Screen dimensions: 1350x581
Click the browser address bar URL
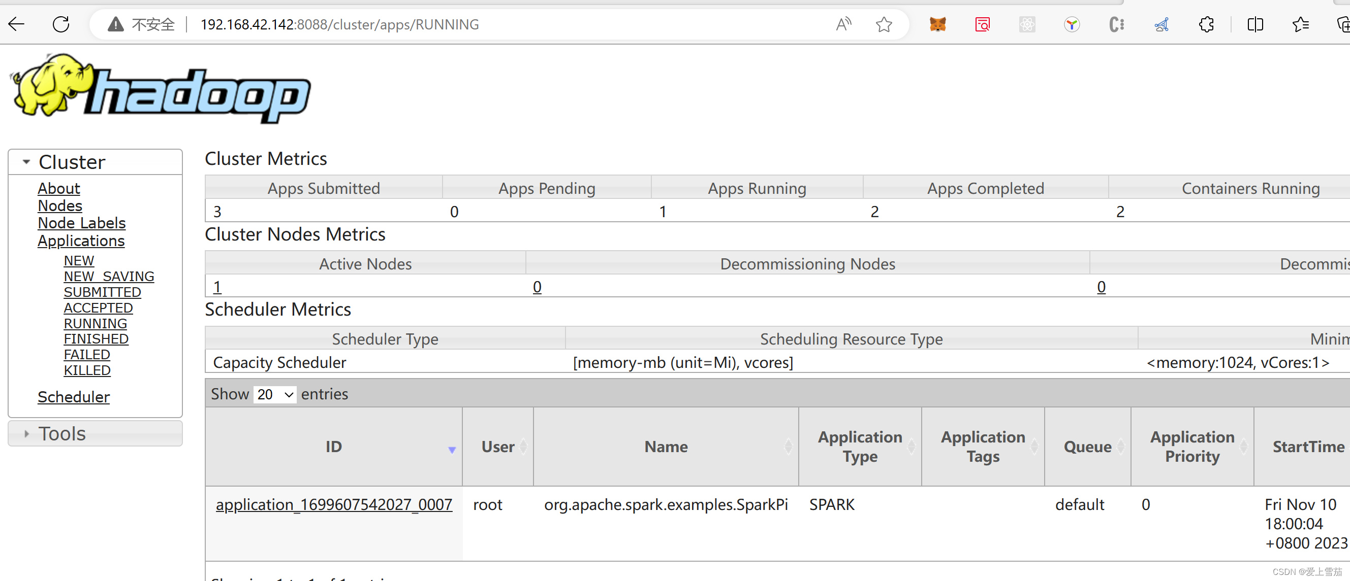339,24
